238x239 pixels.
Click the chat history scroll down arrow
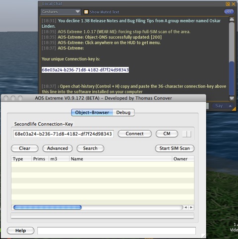pyautogui.click(x=232, y=98)
